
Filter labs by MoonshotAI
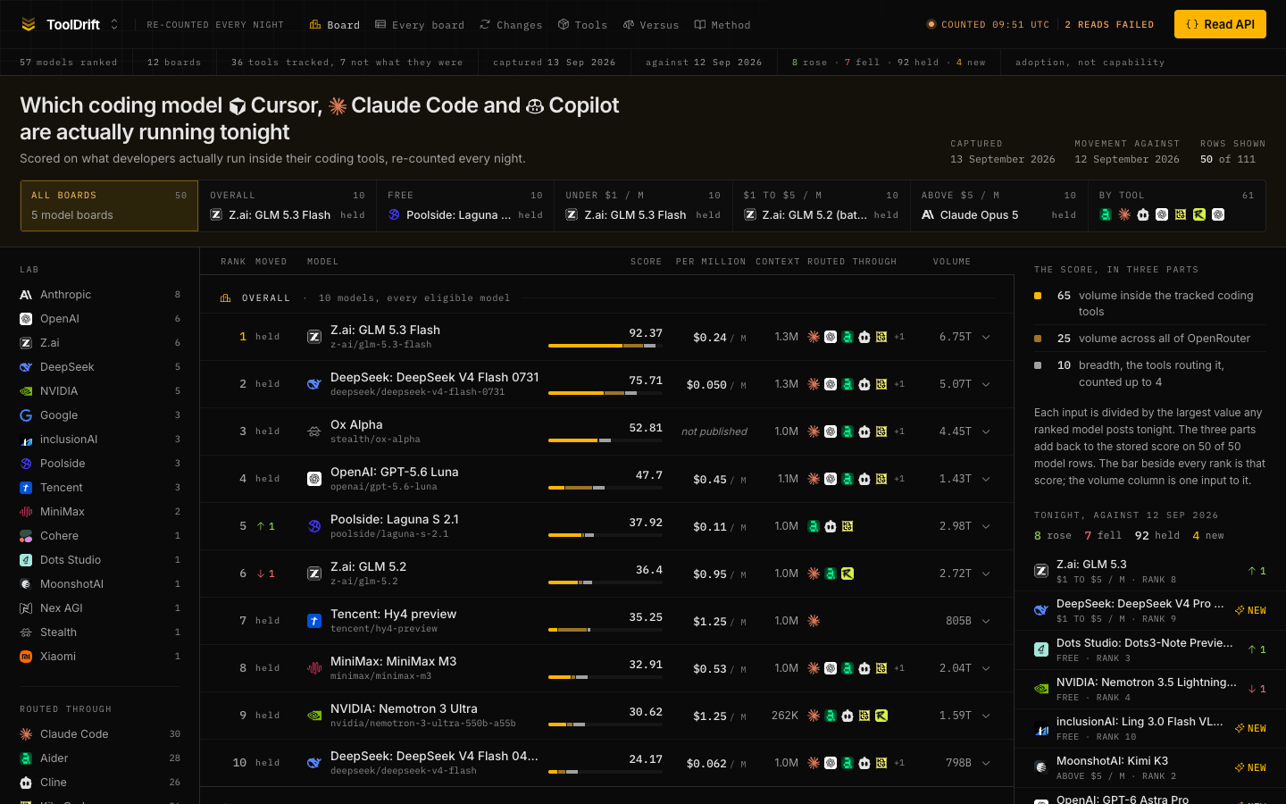[100, 584]
